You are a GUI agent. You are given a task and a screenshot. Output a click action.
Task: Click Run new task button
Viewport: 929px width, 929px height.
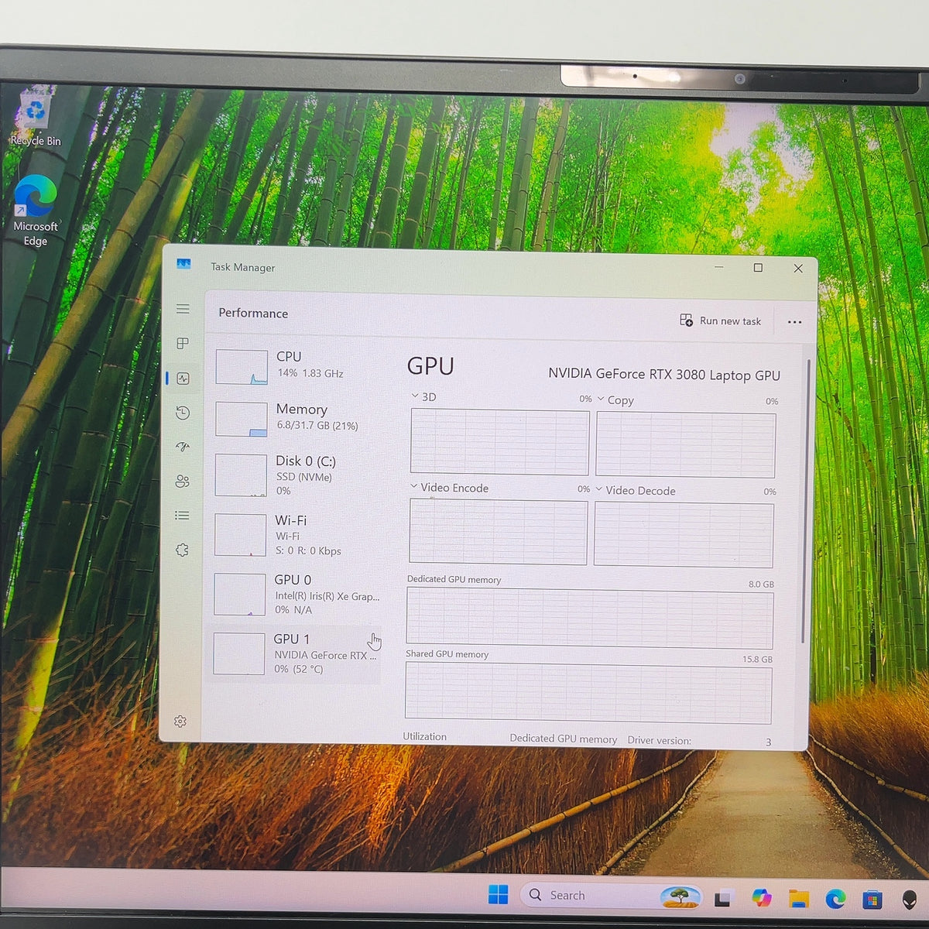coord(721,321)
